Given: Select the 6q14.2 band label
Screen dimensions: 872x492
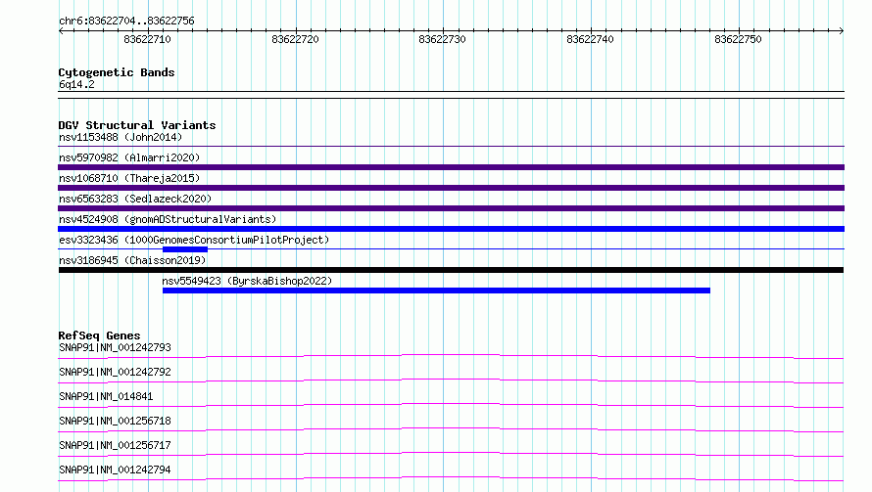Looking at the screenshot, I should (x=76, y=84).
